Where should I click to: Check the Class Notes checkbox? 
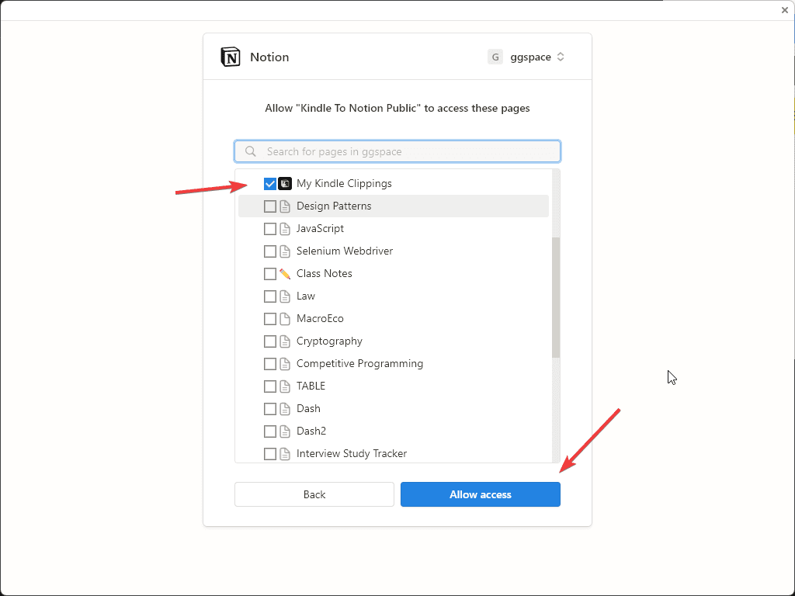click(x=269, y=274)
